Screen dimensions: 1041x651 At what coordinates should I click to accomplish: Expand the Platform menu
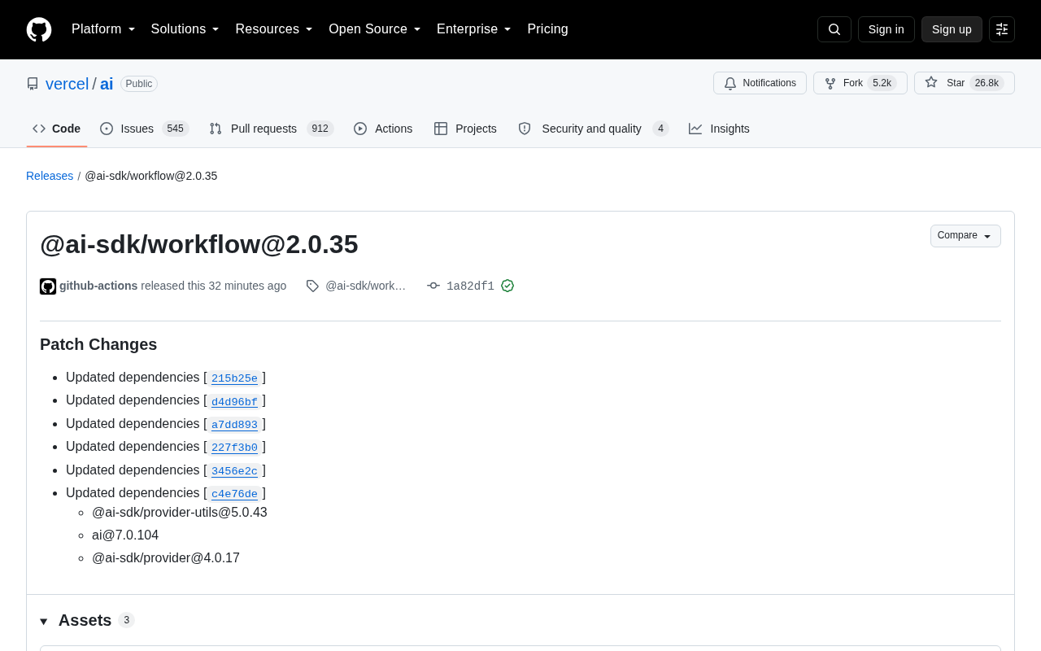(103, 29)
